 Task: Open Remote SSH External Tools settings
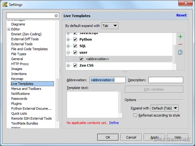[x=31, y=118]
